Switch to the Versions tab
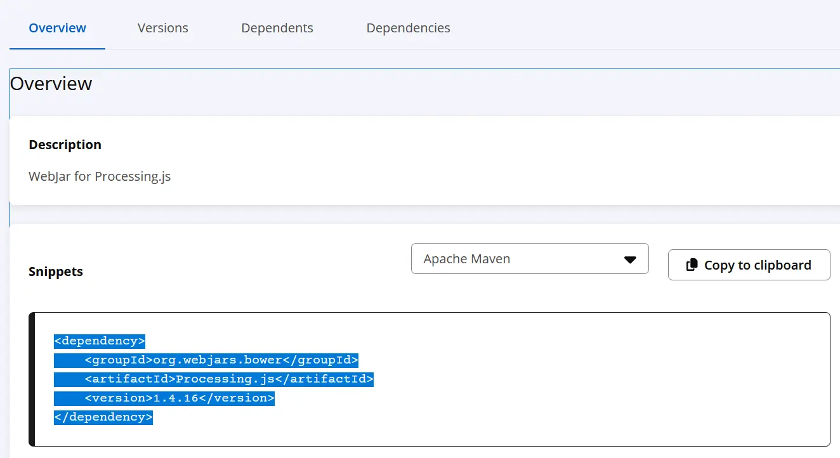840x458 pixels. coord(162,28)
